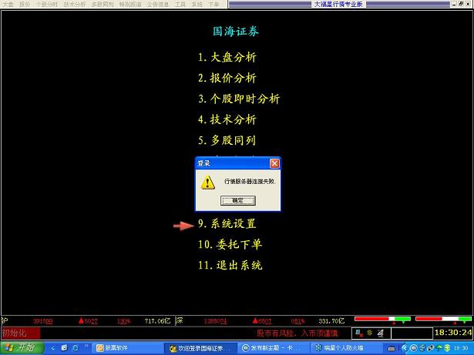
Task: Open the 技术分析 menu in the top menu bar
Action: pos(75,4)
